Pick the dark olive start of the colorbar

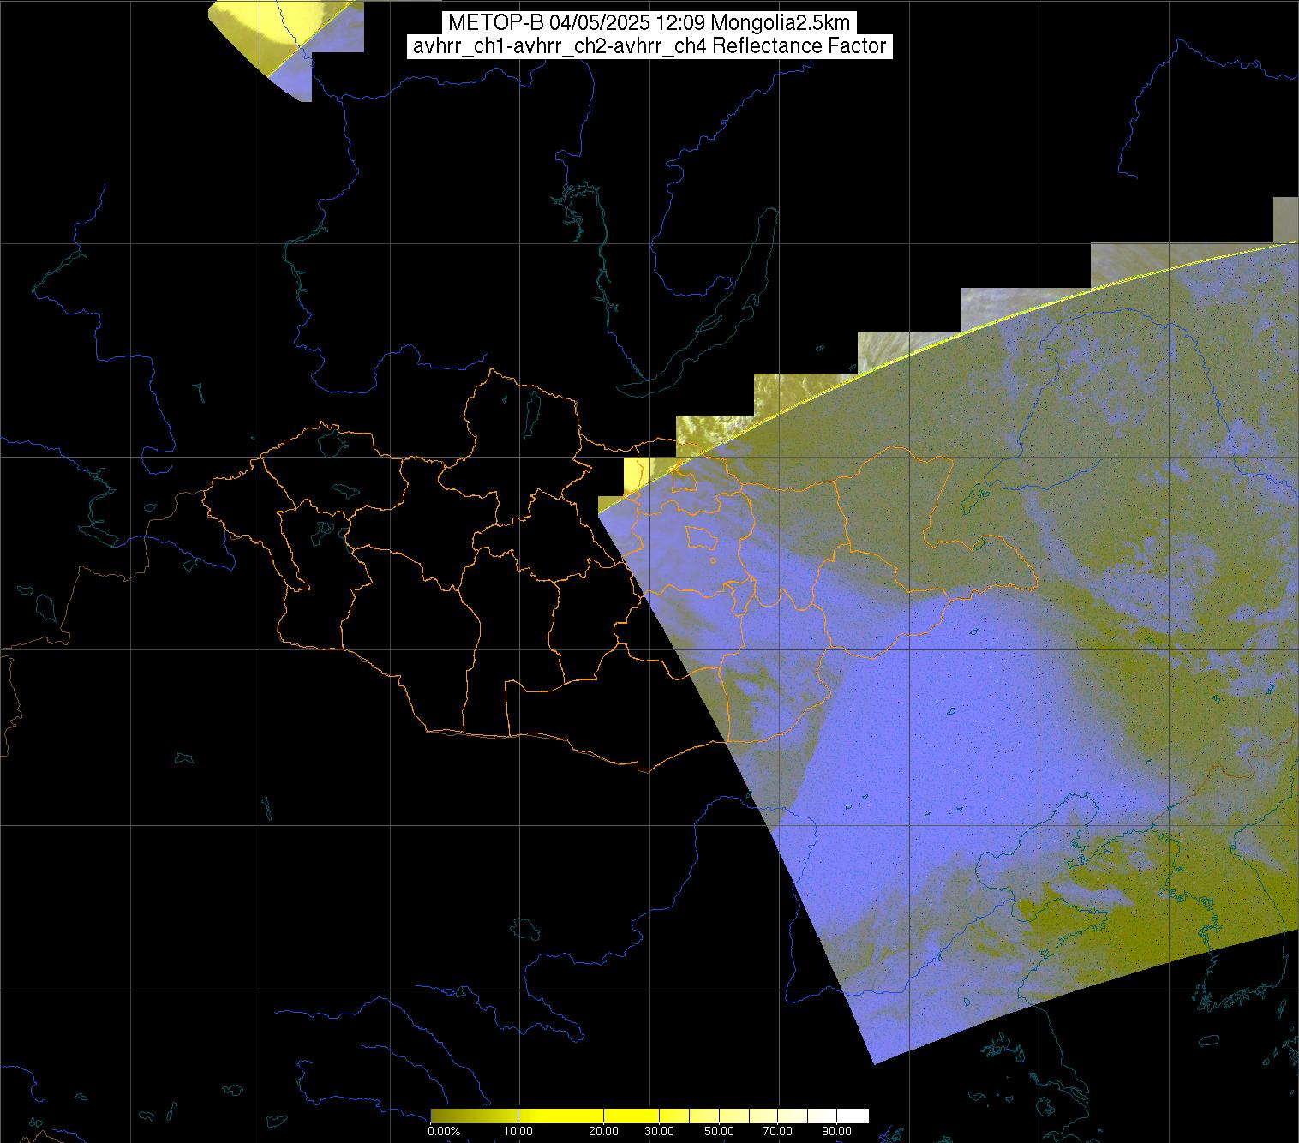[x=439, y=1116]
